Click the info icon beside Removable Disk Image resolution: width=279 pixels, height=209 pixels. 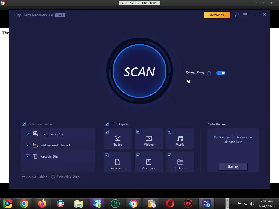tap(53, 177)
